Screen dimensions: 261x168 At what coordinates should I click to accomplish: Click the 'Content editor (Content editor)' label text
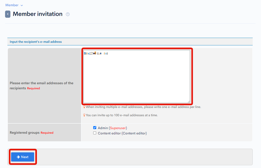pos(122,133)
